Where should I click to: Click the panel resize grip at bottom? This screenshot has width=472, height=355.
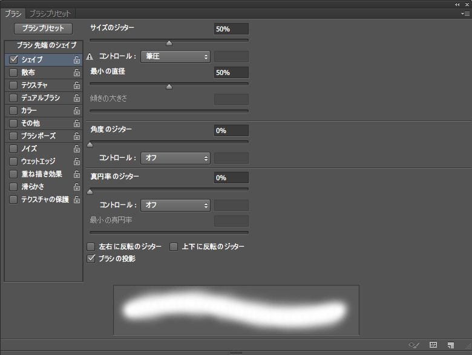pos(236,353)
